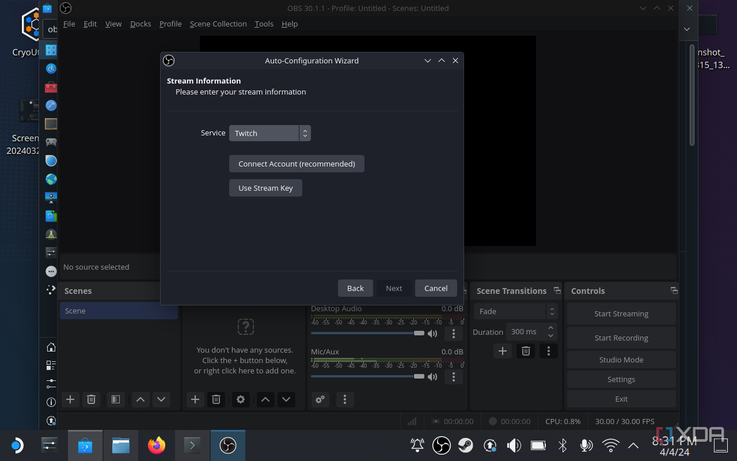737x461 pixels.
Task: Open Bluetooth tray icon
Action: pos(563,445)
